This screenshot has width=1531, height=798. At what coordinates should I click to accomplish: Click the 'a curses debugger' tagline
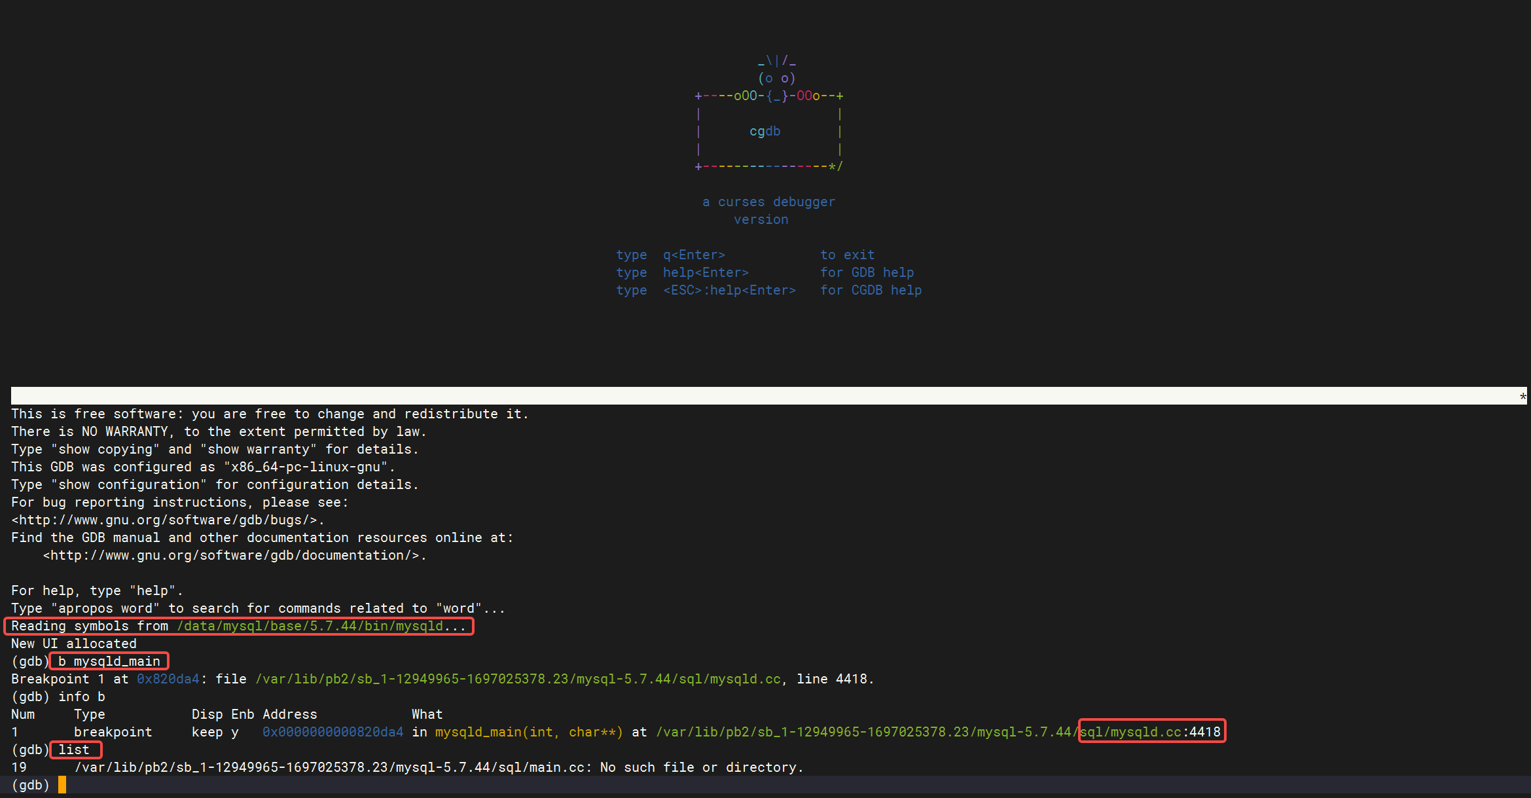coord(768,202)
